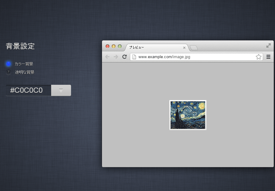This screenshot has height=191, width=275.
Task: Click the red close window button
Action: pos(107,46)
